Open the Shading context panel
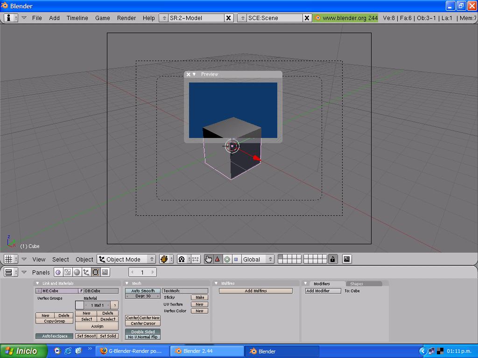The width and height of the screenshot is (478, 358). click(77, 272)
